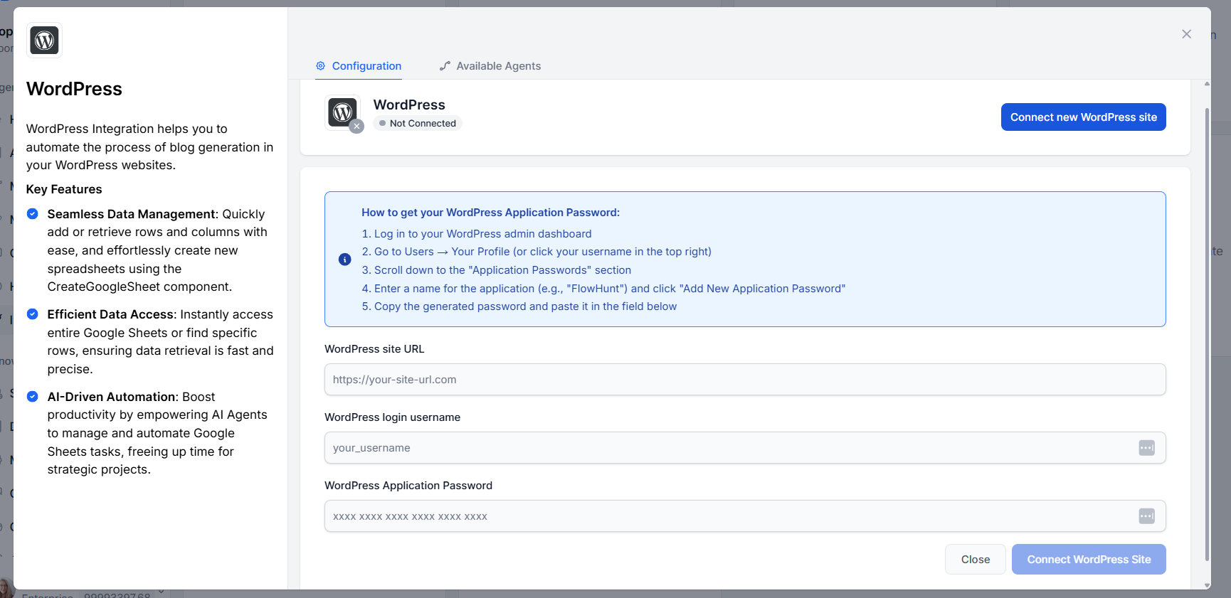Click the Available Agents tab icon
1231x598 pixels.
445,65
